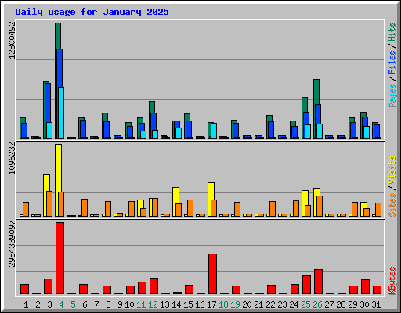Click the top axis value 12800492

pyautogui.click(x=12, y=40)
